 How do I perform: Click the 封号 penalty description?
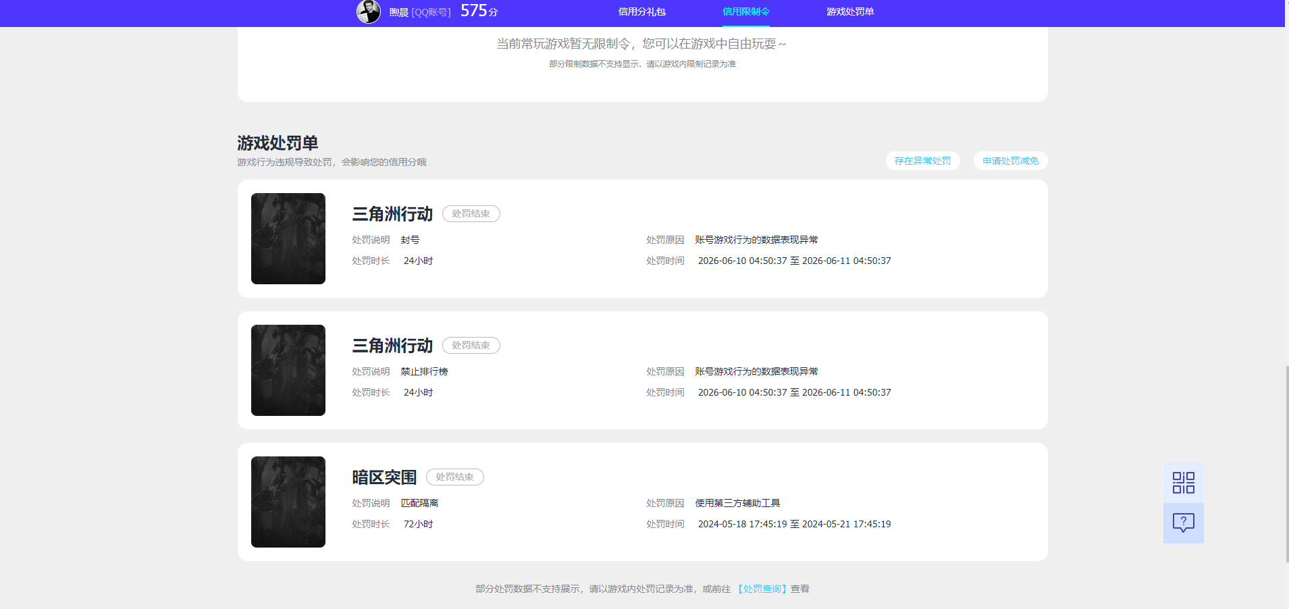(x=410, y=240)
